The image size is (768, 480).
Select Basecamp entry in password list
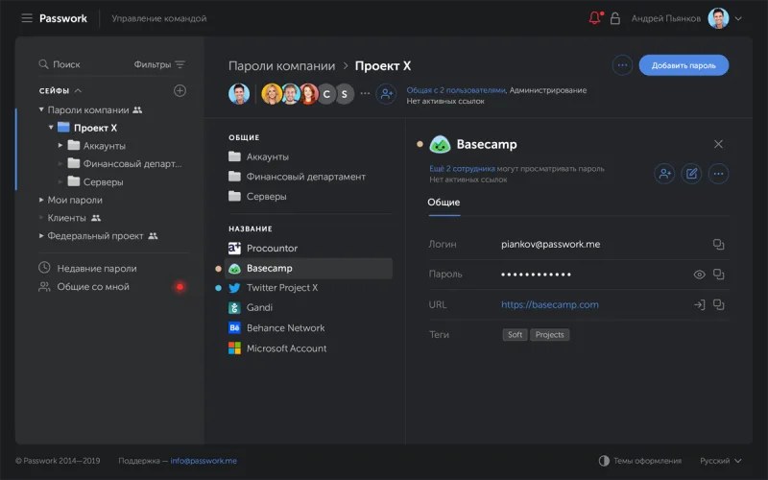(308, 269)
